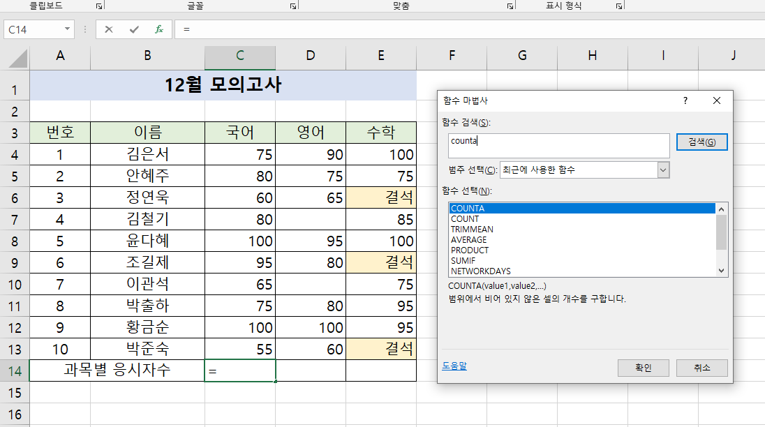
Task: Close the function wizard dialog
Action: pyautogui.click(x=717, y=100)
